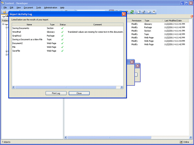
Task: Sort the log by the Comment column header
Action: [98, 24]
